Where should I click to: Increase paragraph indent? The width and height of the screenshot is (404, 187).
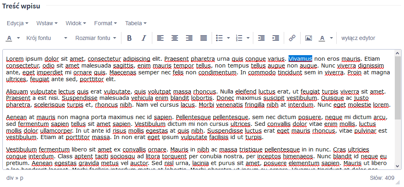(x=276, y=38)
